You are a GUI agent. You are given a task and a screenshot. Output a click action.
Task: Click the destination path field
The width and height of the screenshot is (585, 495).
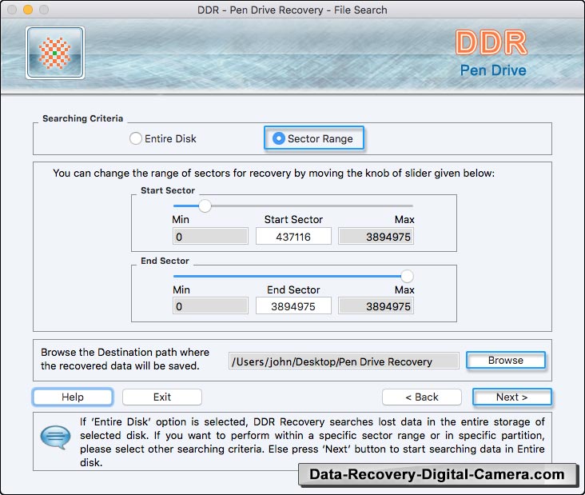pyautogui.click(x=344, y=361)
